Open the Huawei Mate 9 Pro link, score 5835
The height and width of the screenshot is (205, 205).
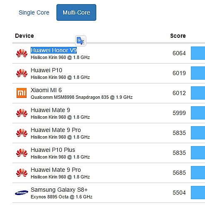[56, 130]
